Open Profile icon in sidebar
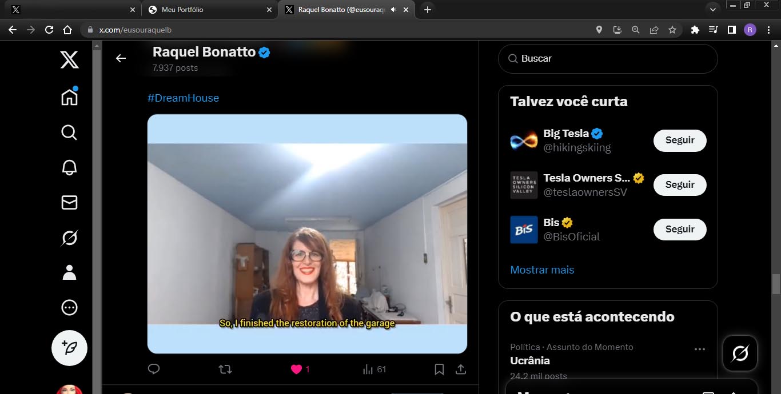Image resolution: width=781 pixels, height=394 pixels. (69, 272)
